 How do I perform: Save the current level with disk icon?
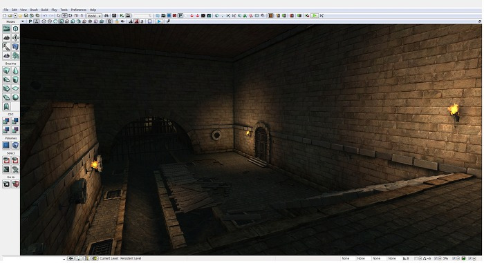[26, 15]
